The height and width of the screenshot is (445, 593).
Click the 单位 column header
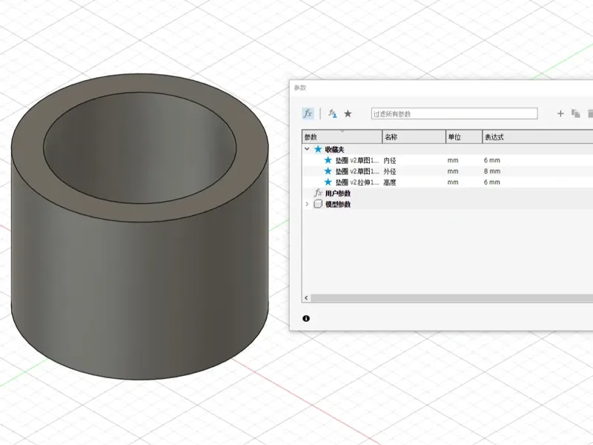tap(464, 137)
